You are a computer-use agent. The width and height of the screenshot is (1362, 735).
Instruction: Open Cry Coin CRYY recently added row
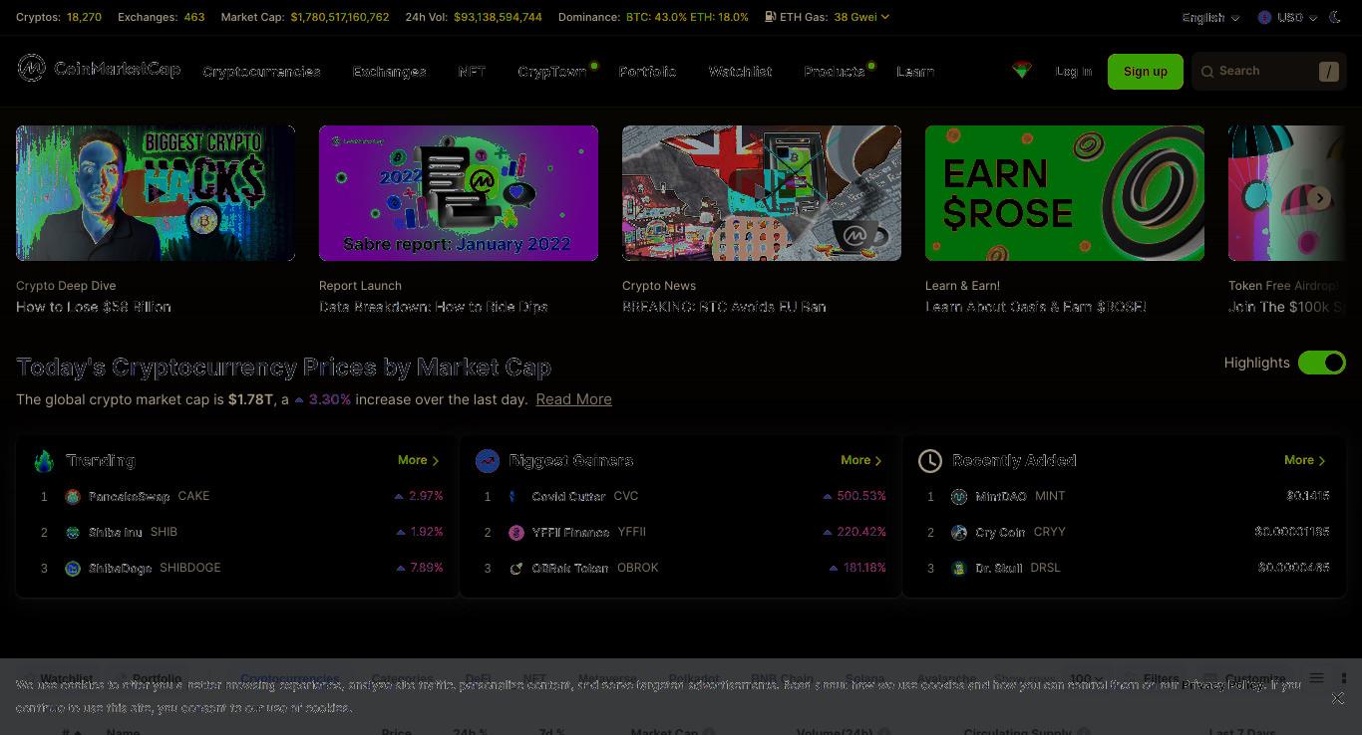1125,532
